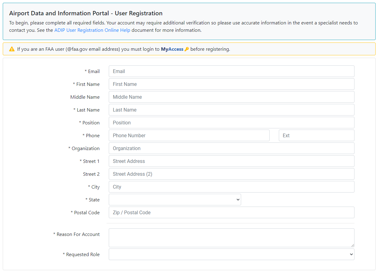Open the Requested Role dropdown
Screen dimensions: 379x272
(x=231, y=254)
